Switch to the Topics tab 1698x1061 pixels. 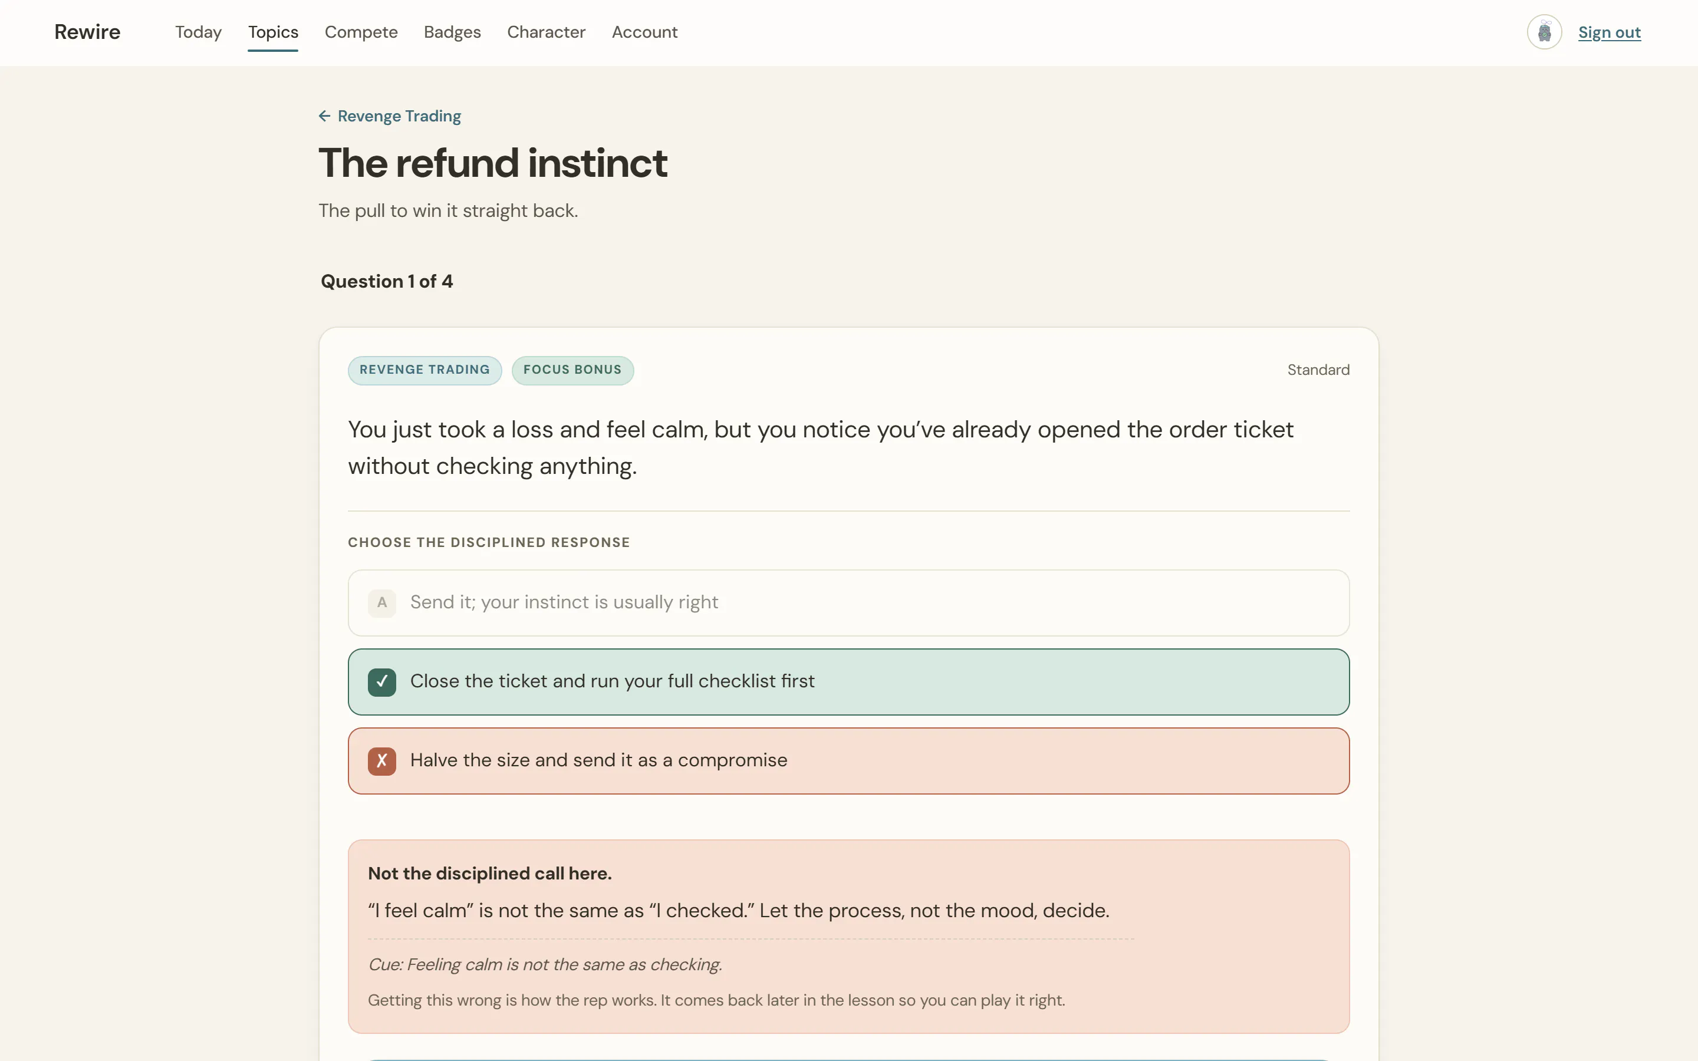273,32
